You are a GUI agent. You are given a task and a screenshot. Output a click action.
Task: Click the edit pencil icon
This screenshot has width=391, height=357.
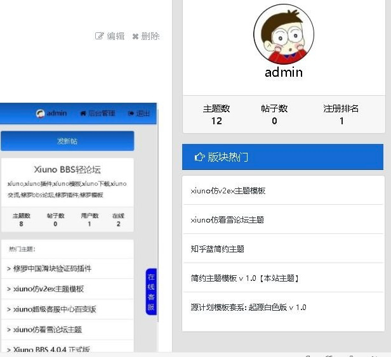click(99, 36)
